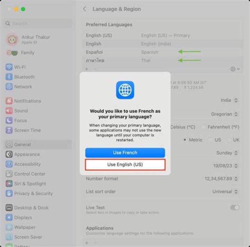The image size is (250, 247).
Task: Open the Family sharing icon
Action: pyautogui.click(x=12, y=53)
